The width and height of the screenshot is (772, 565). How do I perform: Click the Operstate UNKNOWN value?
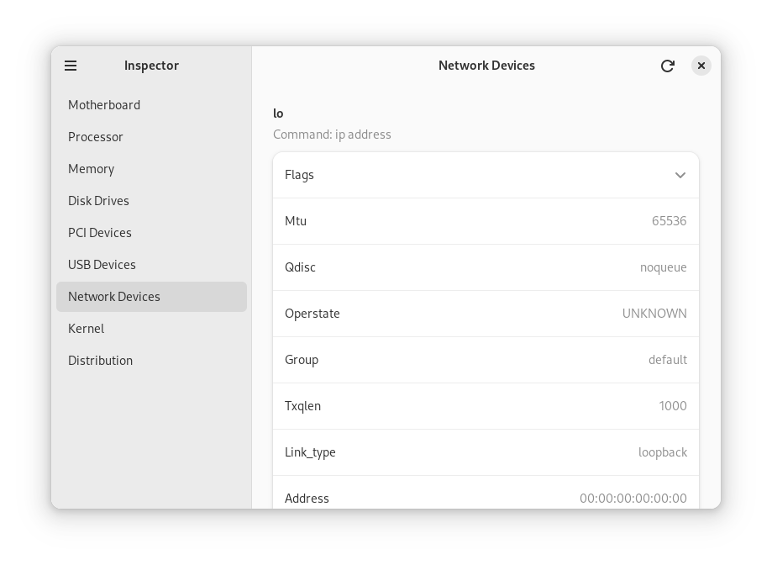(x=654, y=314)
